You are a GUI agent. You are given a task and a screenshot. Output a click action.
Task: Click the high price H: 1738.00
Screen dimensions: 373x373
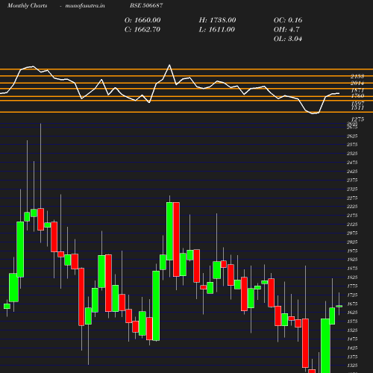click(217, 20)
